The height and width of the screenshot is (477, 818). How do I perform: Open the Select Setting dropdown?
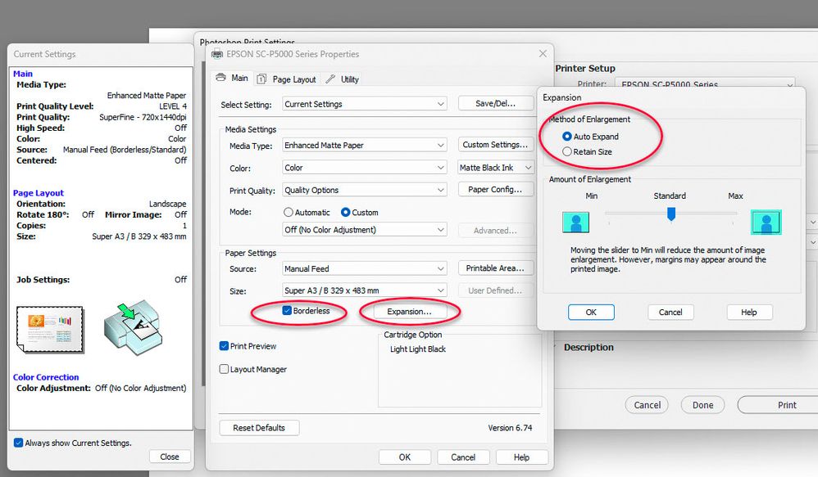365,104
